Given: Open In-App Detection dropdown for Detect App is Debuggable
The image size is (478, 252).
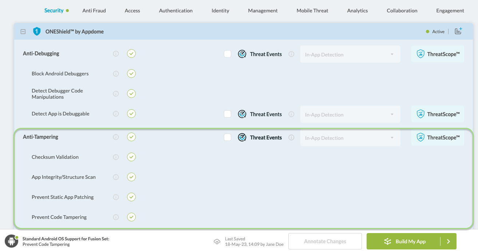Looking at the screenshot, I should coord(350,115).
